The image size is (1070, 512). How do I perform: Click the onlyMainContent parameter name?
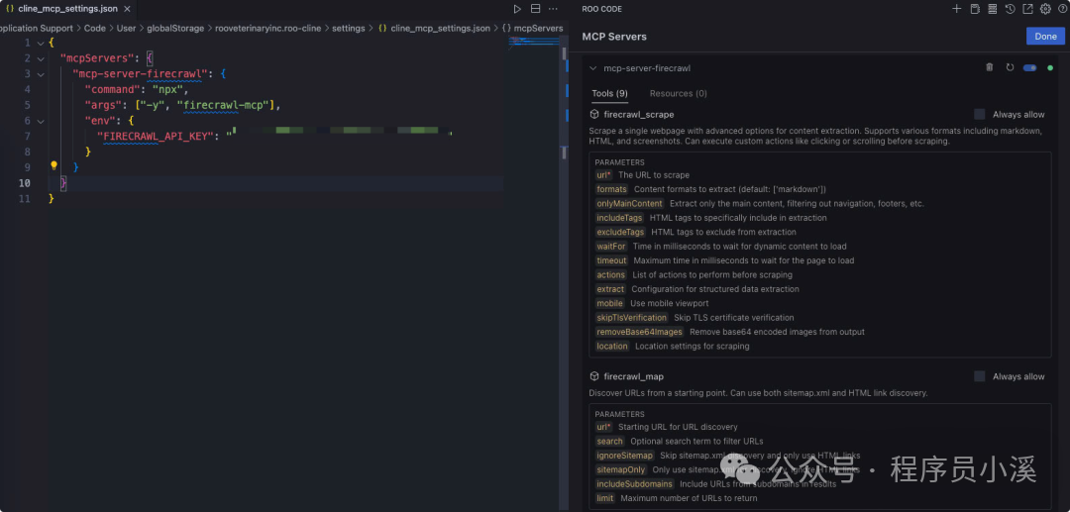(x=629, y=203)
